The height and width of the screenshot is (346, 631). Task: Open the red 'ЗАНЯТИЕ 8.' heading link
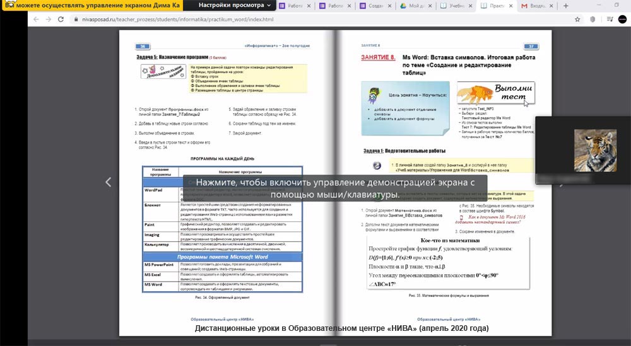click(x=378, y=57)
